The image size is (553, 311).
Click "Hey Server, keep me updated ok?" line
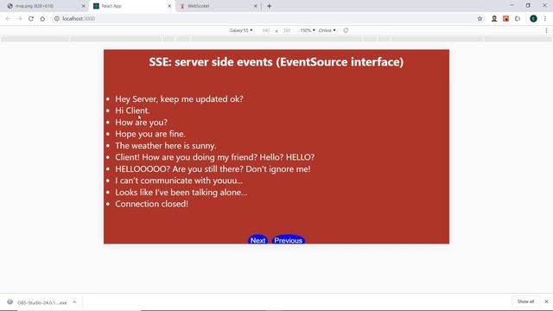[179, 99]
